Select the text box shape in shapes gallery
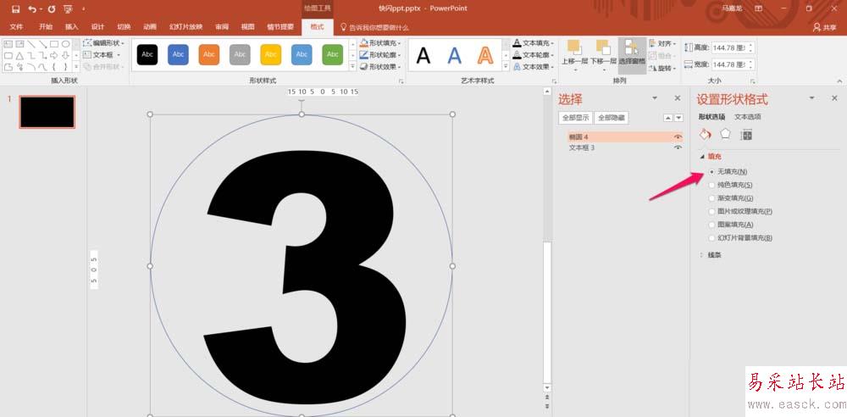The image size is (847, 417). click(8, 44)
